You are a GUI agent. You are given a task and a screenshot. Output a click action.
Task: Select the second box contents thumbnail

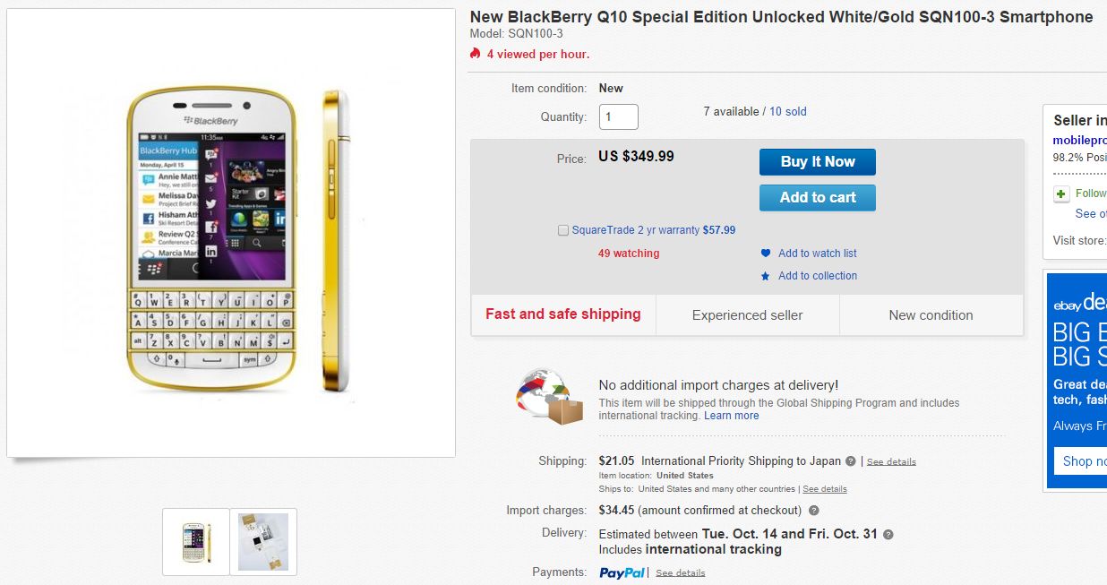click(x=263, y=542)
